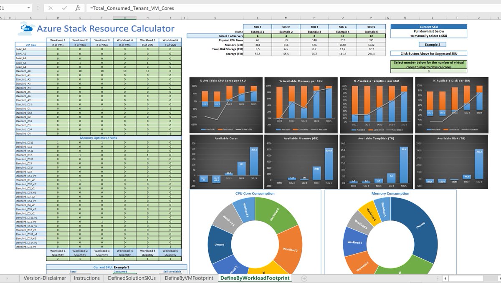501x283 pixels.
Task: Click the Basic_A0 row label
Action: 30,49
